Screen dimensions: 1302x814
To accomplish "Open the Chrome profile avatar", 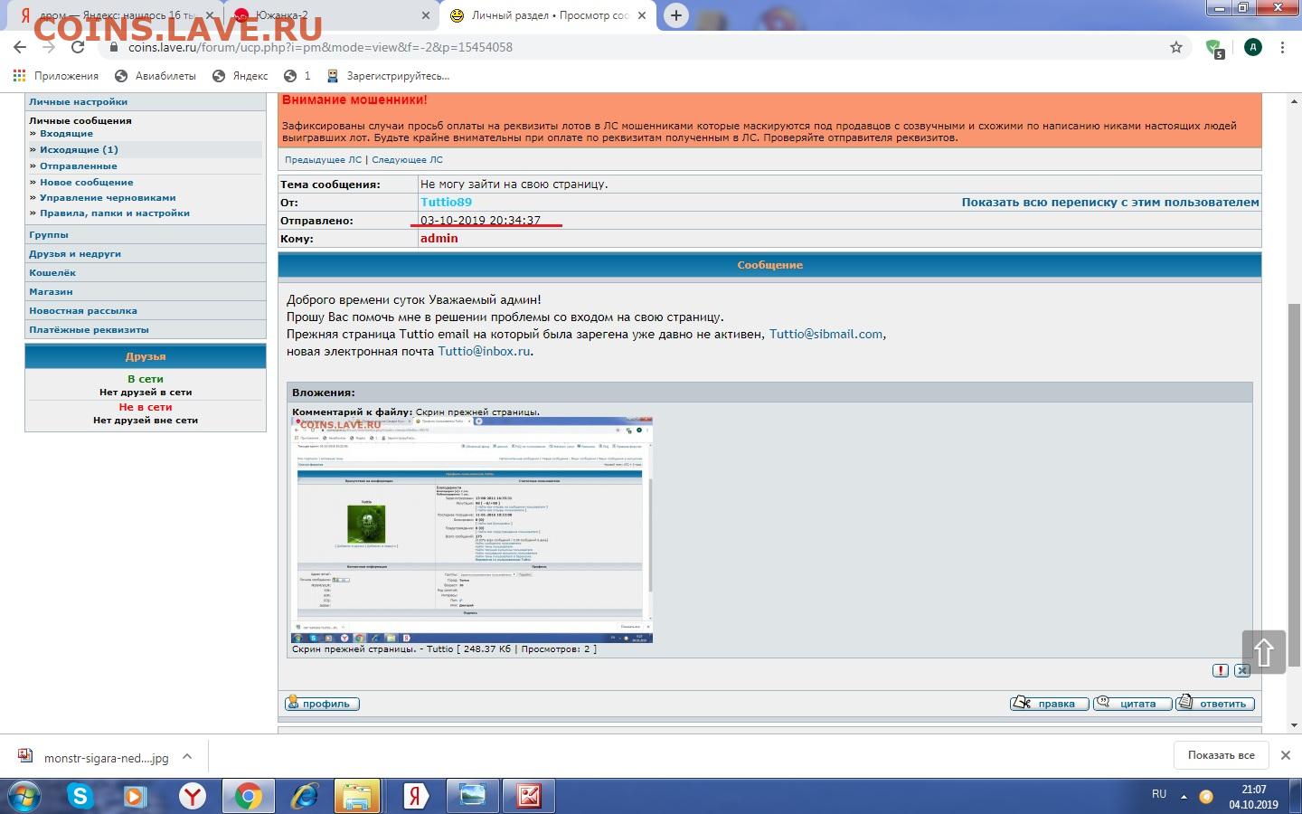I will click(x=1252, y=47).
